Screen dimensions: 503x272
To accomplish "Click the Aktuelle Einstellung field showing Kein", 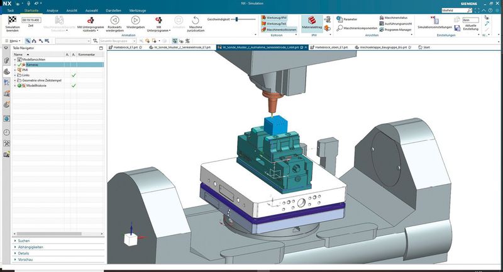I will coord(470,20).
